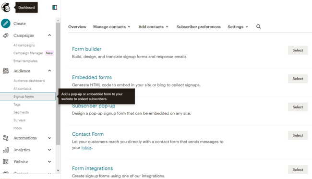The image size is (312, 179).
Task: Click the Analytics label in sidebar
Action: pos(22,150)
